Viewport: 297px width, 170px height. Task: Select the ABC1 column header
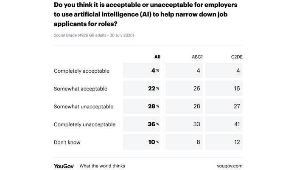click(x=197, y=57)
